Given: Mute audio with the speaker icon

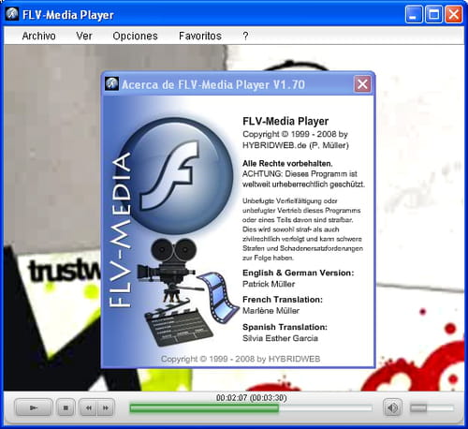Looking at the screenshot, I should pyautogui.click(x=392, y=407).
